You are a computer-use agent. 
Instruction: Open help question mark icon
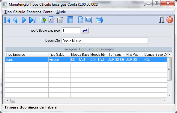170,20
